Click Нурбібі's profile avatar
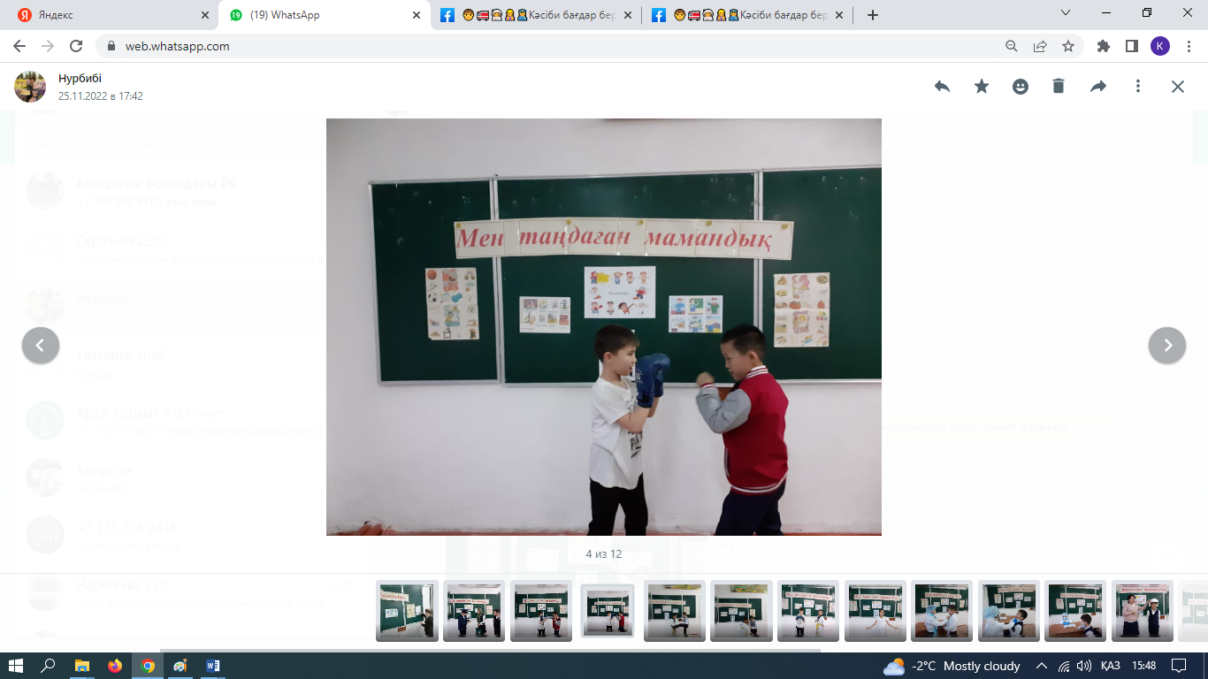Image resolution: width=1208 pixels, height=679 pixels. pos(30,87)
